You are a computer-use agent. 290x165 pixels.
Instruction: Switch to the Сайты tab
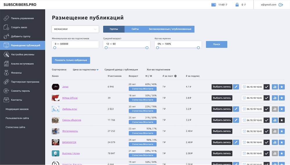135,29
